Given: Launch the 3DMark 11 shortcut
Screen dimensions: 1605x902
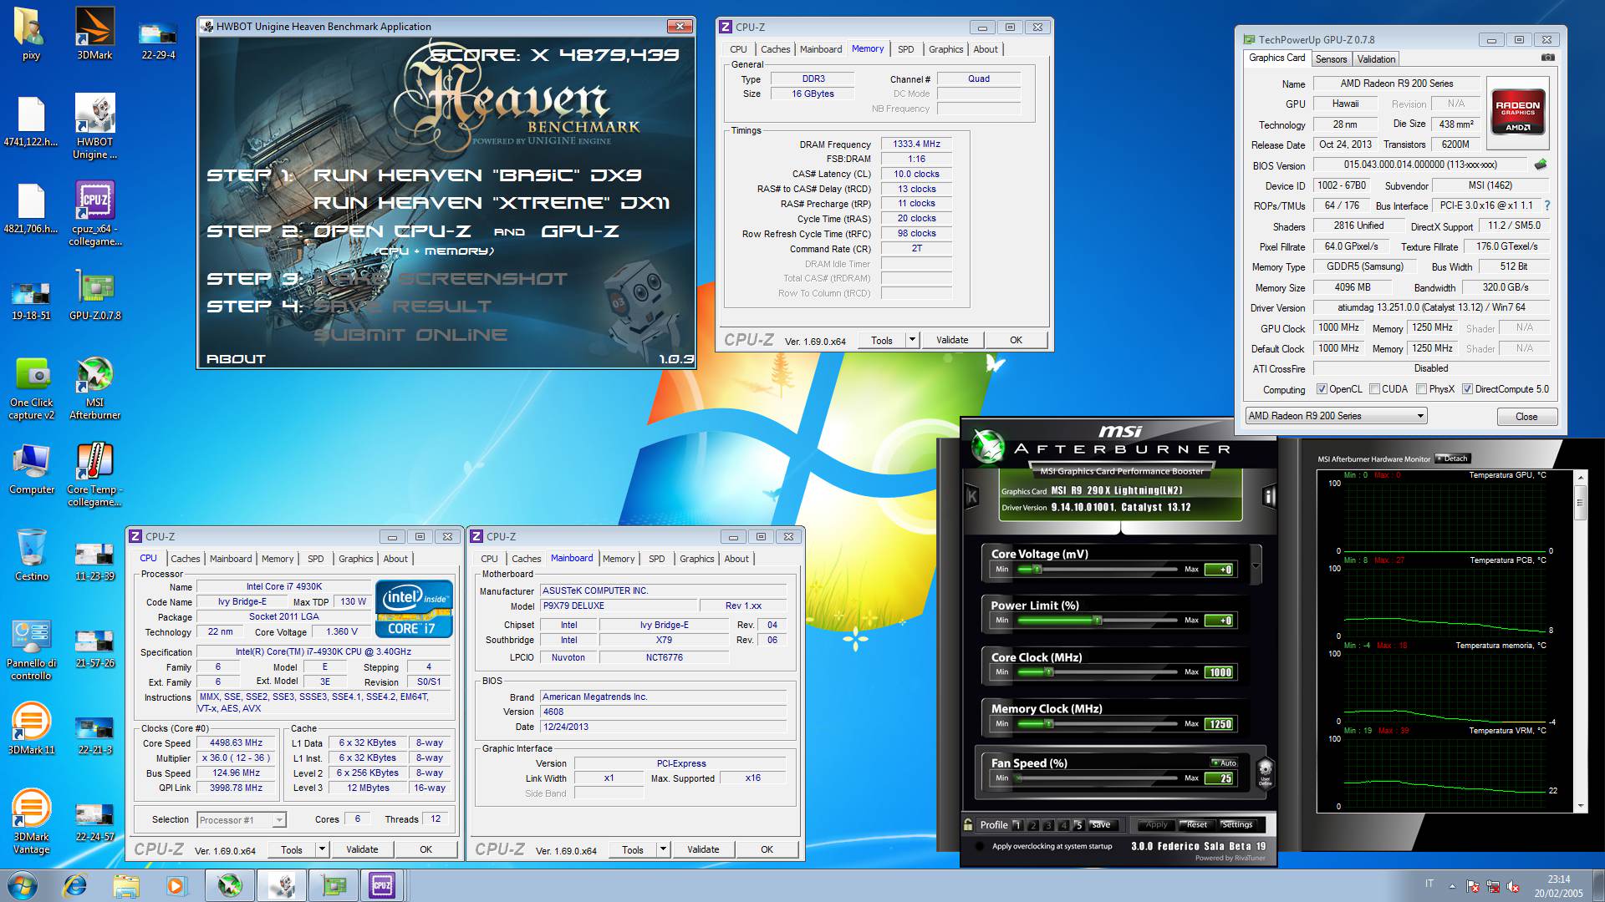Looking at the screenshot, I should click(x=32, y=728).
